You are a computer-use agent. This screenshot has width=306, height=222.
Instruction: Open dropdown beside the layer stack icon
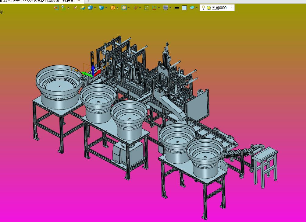click(197, 8)
